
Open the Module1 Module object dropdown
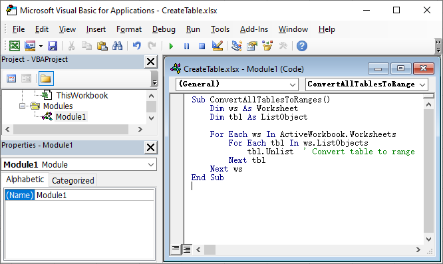pyautogui.click(x=151, y=165)
